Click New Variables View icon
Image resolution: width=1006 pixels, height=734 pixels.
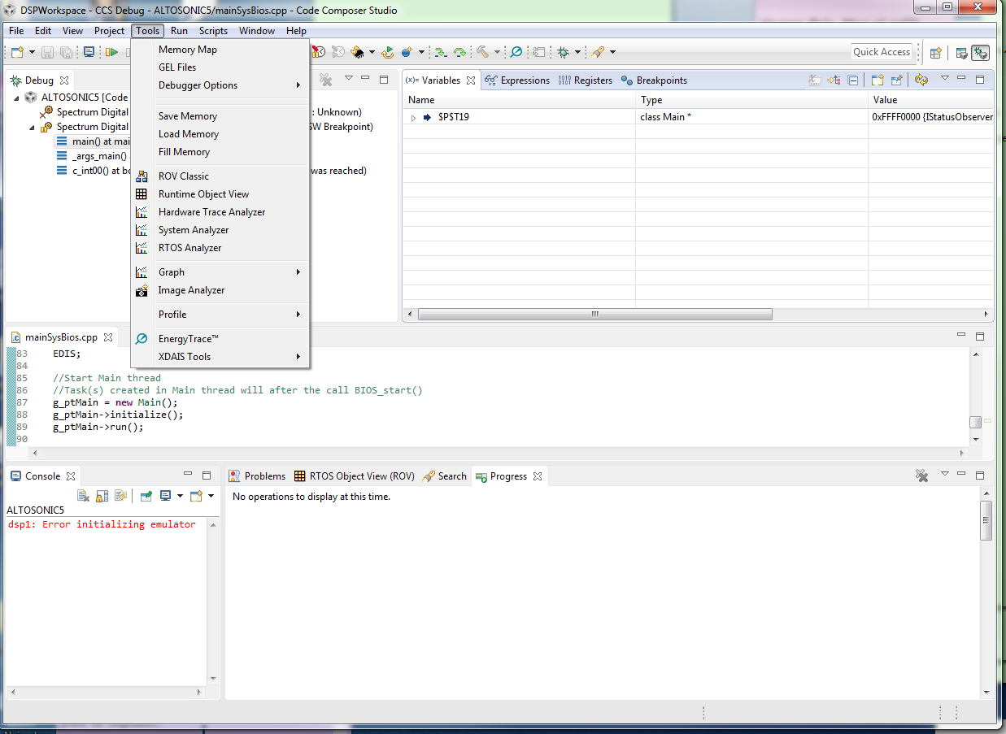(x=878, y=80)
